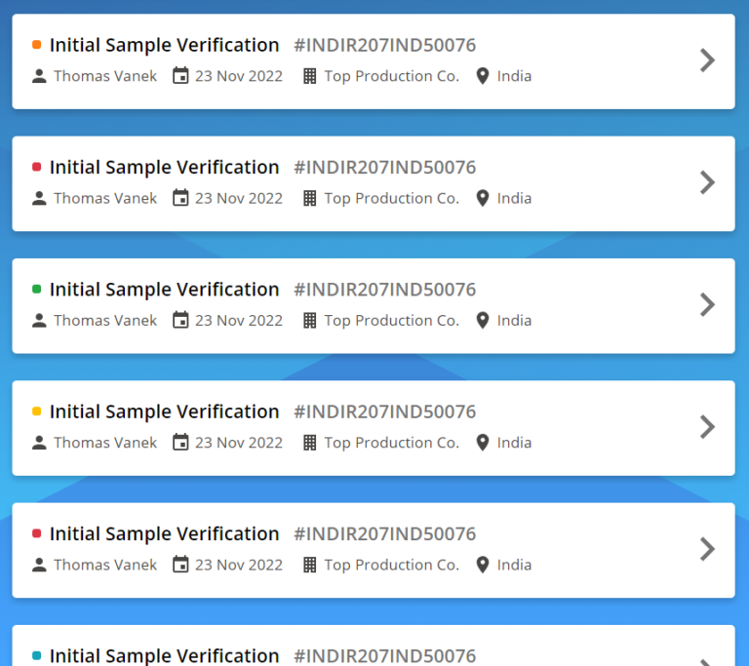Select Thomas Vanek in the orange-status card
The width and height of the screenshot is (749, 666).
point(105,76)
